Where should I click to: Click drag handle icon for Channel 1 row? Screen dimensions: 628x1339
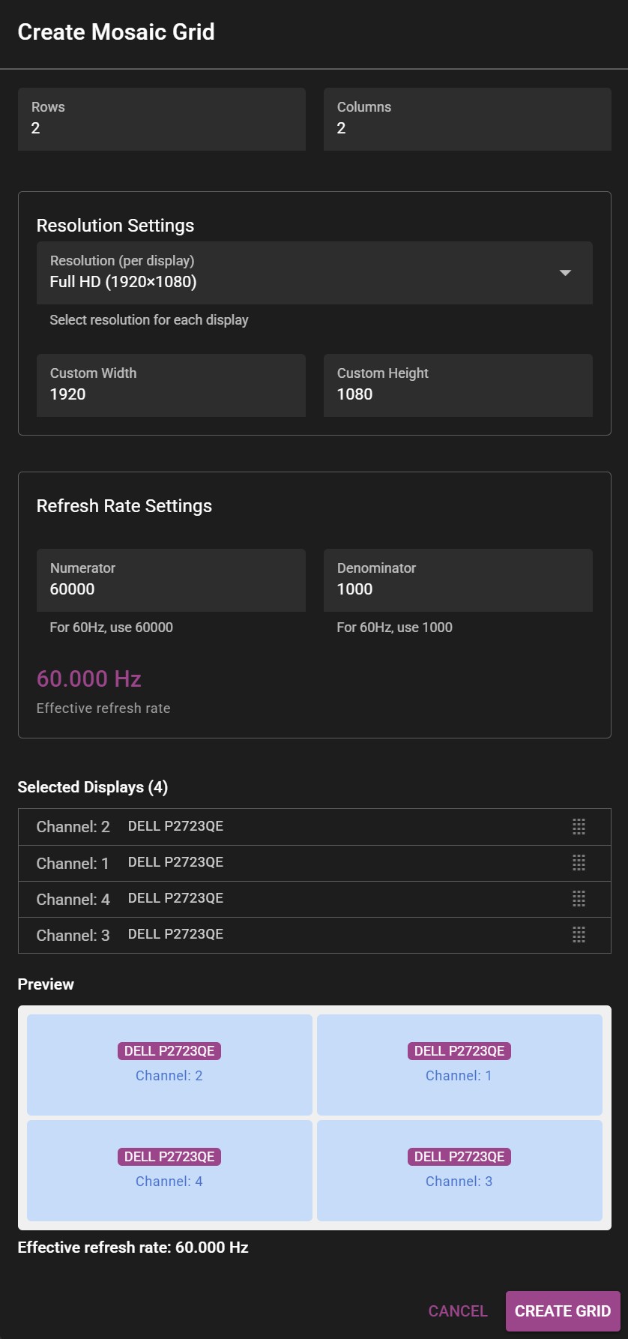579,863
